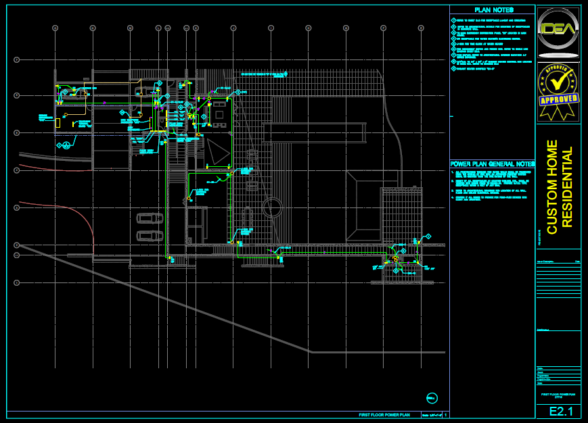The image size is (588, 423).
Task: Click the POWER PLAN GENERAL NOTES heading
Action: pyautogui.click(x=493, y=164)
